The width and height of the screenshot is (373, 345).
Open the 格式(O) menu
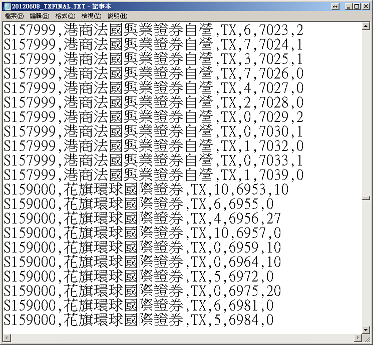(65, 16)
